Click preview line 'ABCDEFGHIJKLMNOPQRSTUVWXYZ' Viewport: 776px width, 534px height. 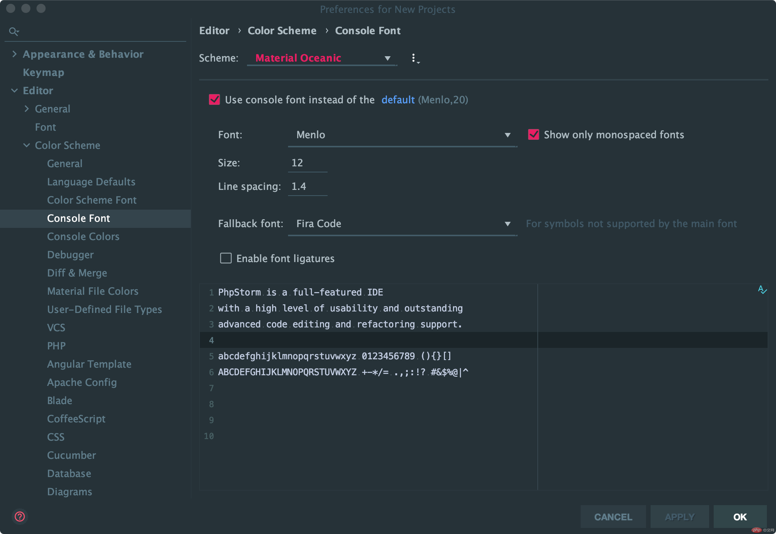pyautogui.click(x=343, y=372)
